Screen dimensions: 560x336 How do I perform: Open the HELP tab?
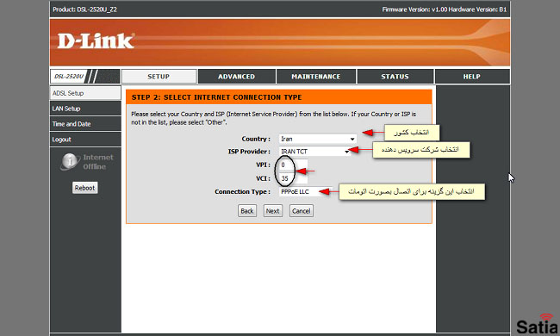point(472,77)
